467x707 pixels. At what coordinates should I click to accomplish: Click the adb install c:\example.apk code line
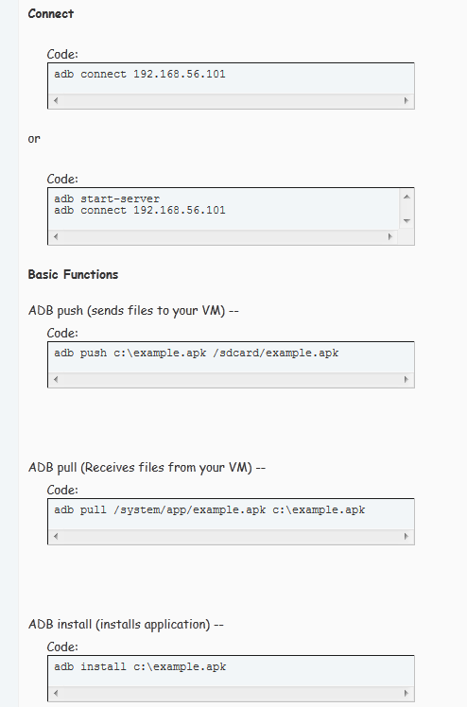click(x=140, y=667)
